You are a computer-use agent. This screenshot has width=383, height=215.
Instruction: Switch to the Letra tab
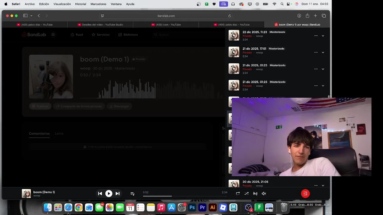[x=59, y=133]
